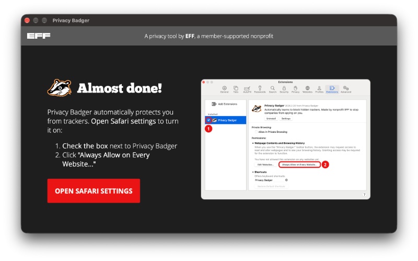Close the Privacy Badger window
The image size is (418, 261).
(x=27, y=20)
